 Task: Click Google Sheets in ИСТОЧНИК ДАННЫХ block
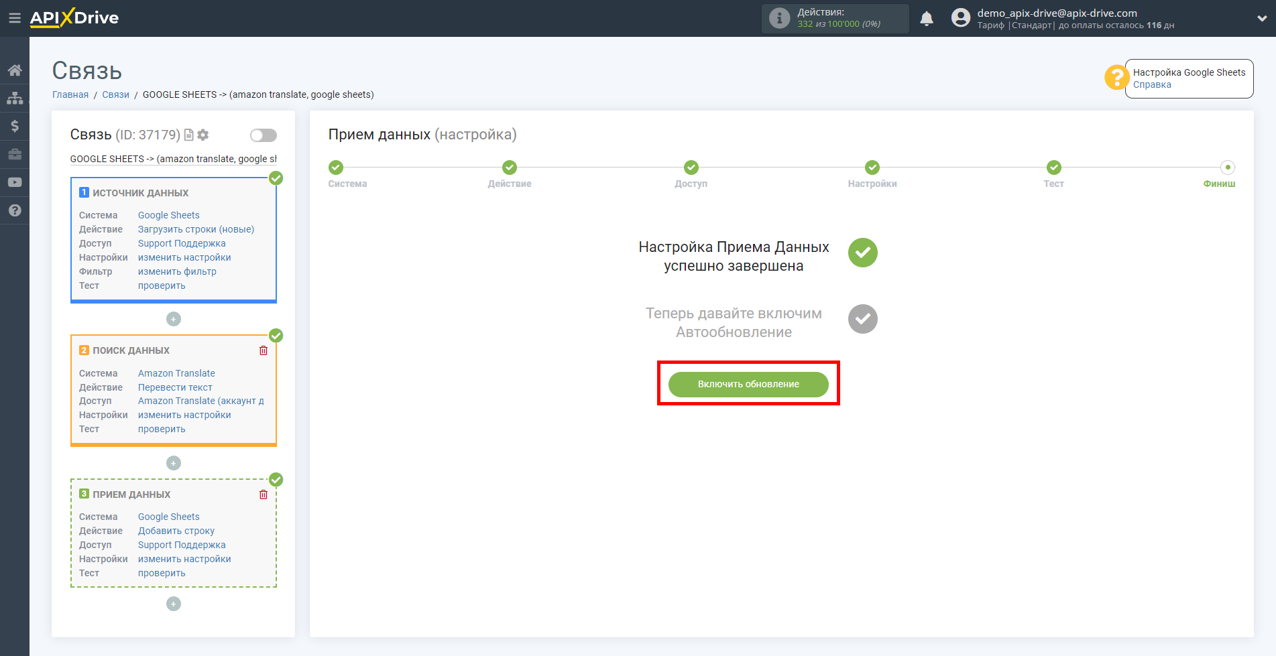169,215
